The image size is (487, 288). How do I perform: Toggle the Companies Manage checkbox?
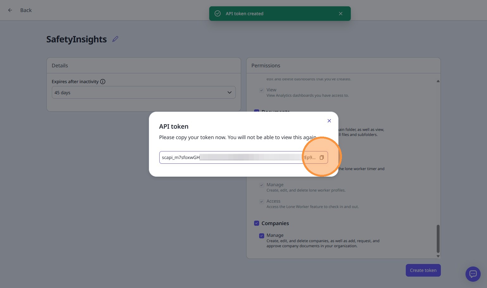(262, 236)
